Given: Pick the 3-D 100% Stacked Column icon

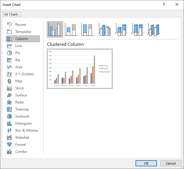Looking at the screenshot, I should (x=138, y=29).
